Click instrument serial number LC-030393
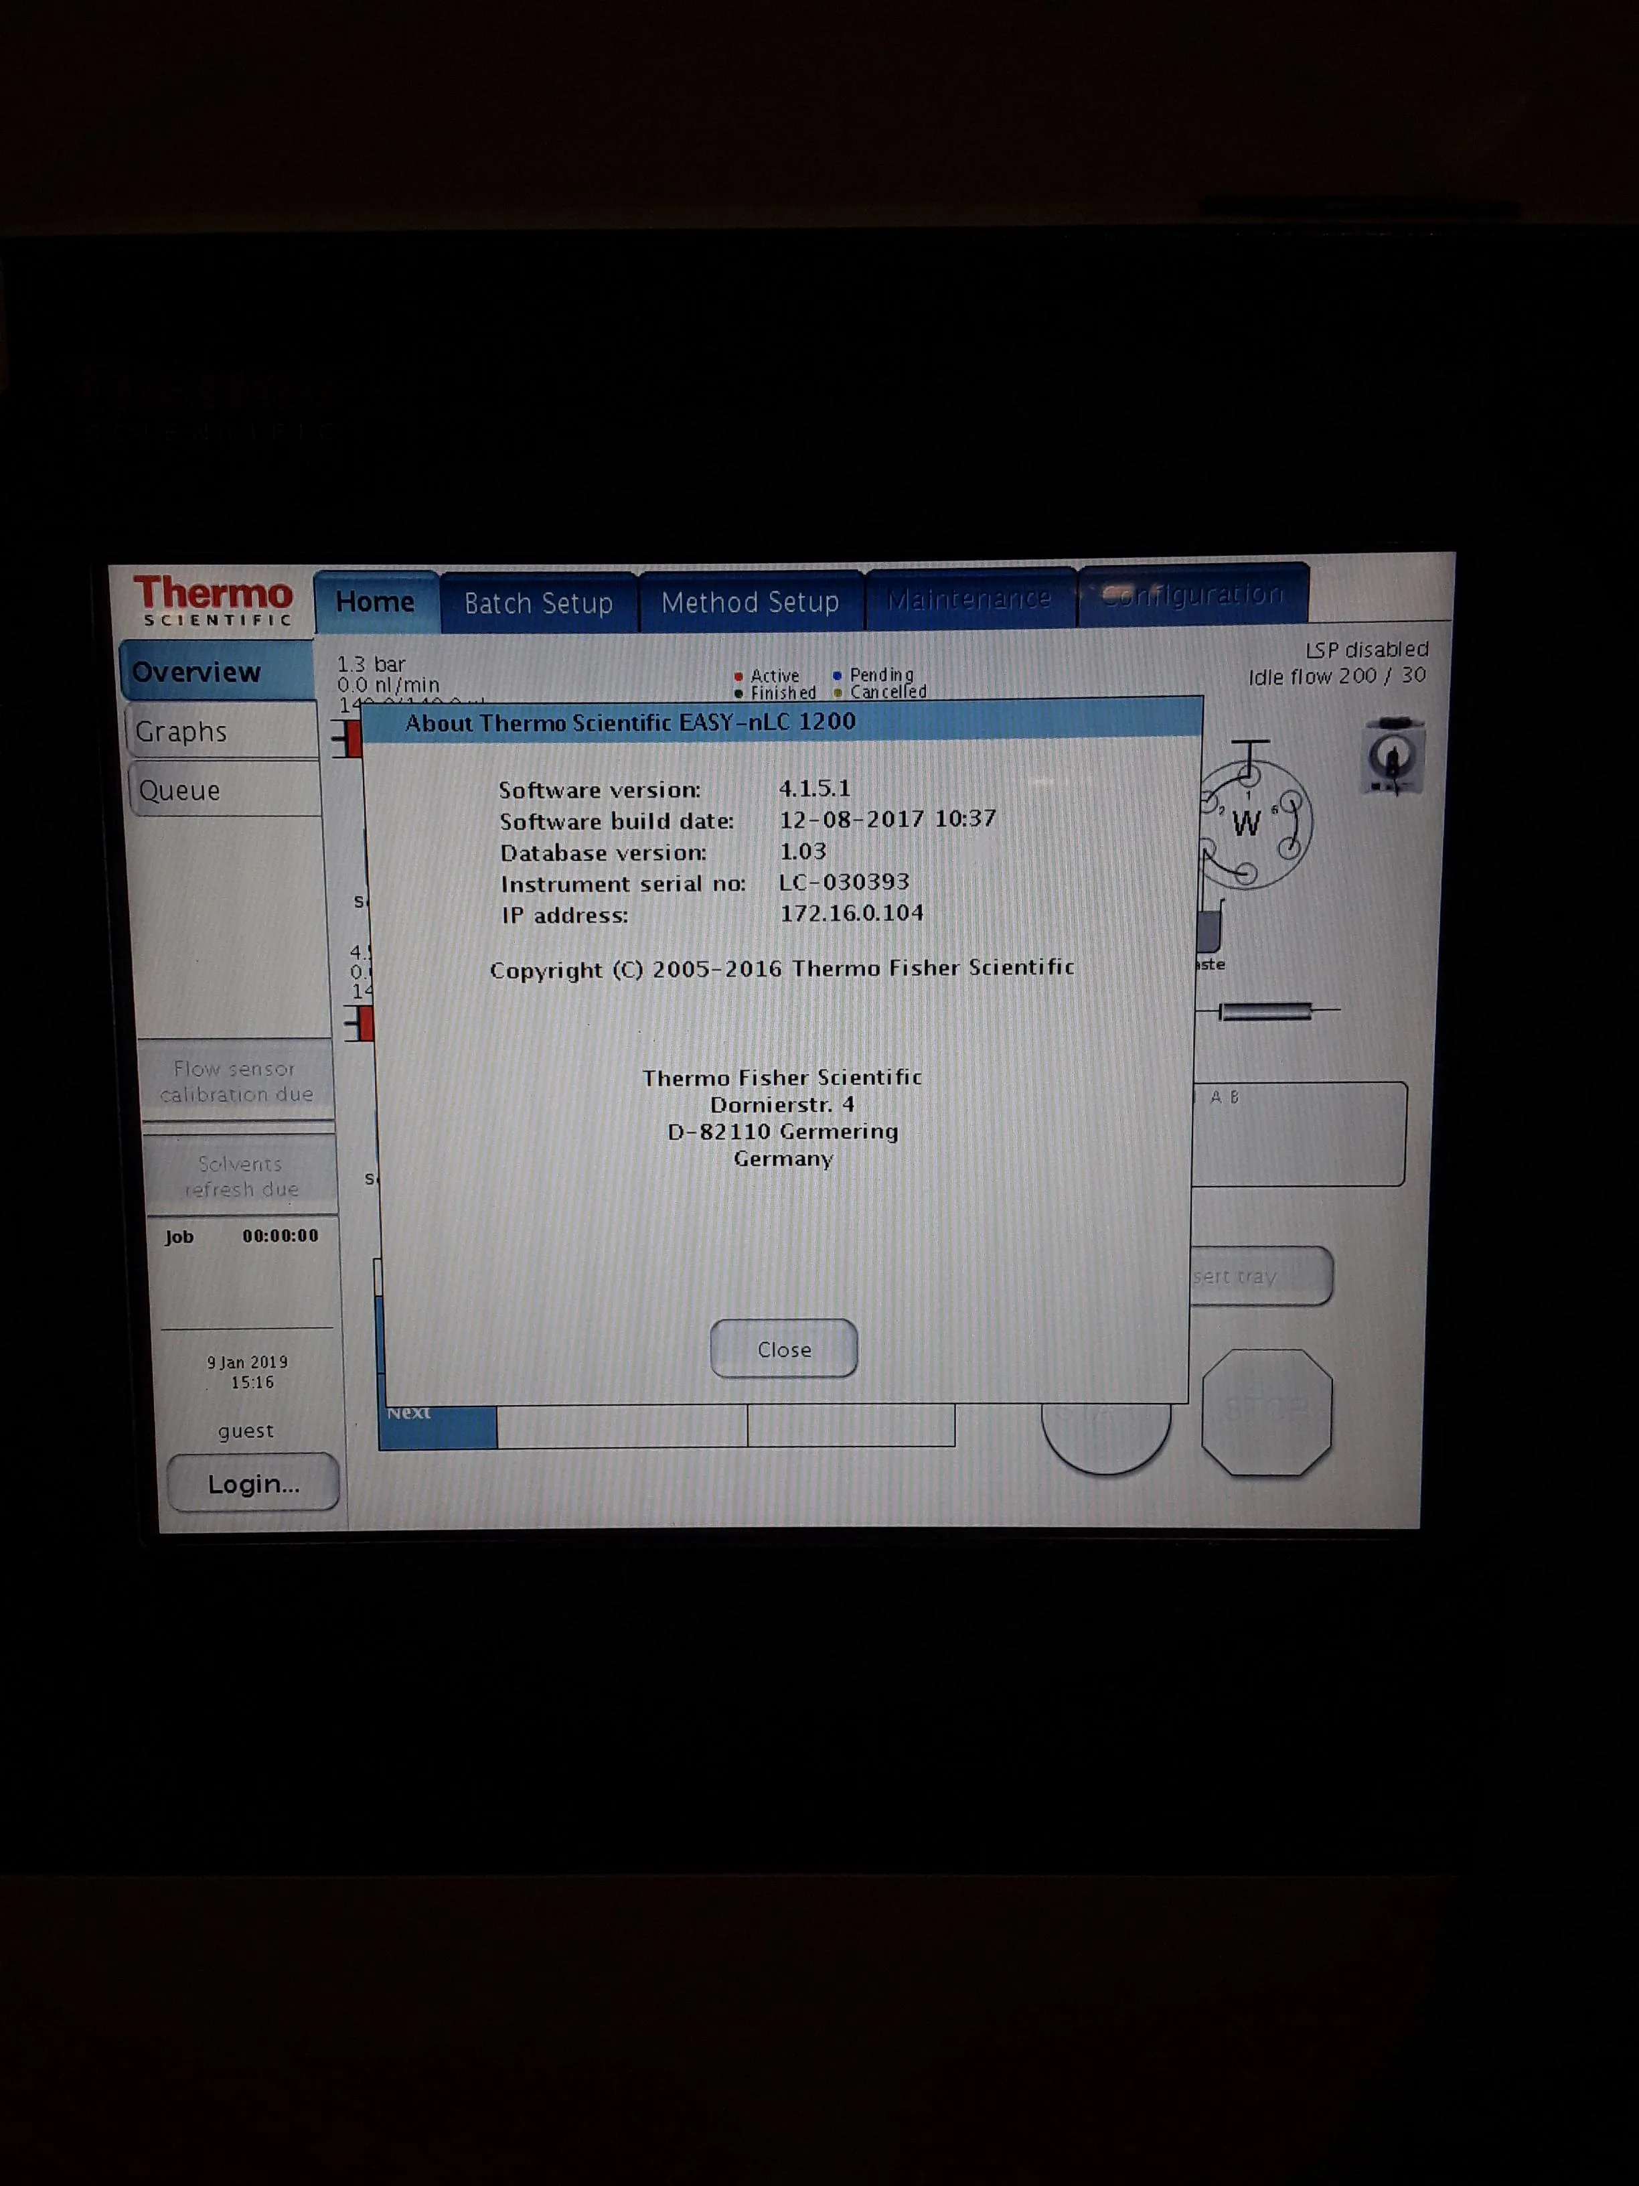The height and width of the screenshot is (2186, 1639). click(x=844, y=881)
